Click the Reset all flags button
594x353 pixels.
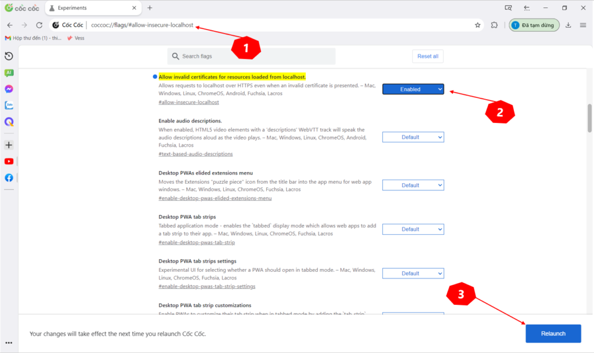pos(428,56)
